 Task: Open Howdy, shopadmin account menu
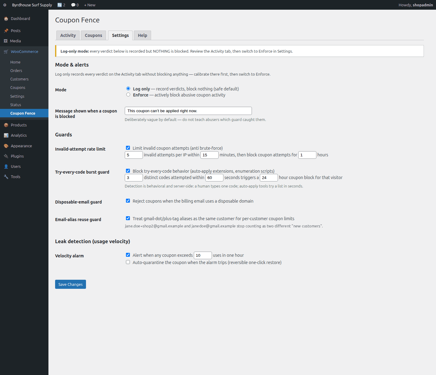416,5
